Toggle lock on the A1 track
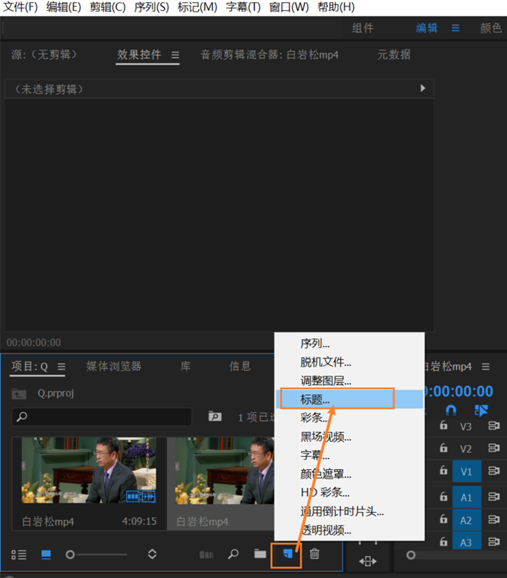 (443, 496)
